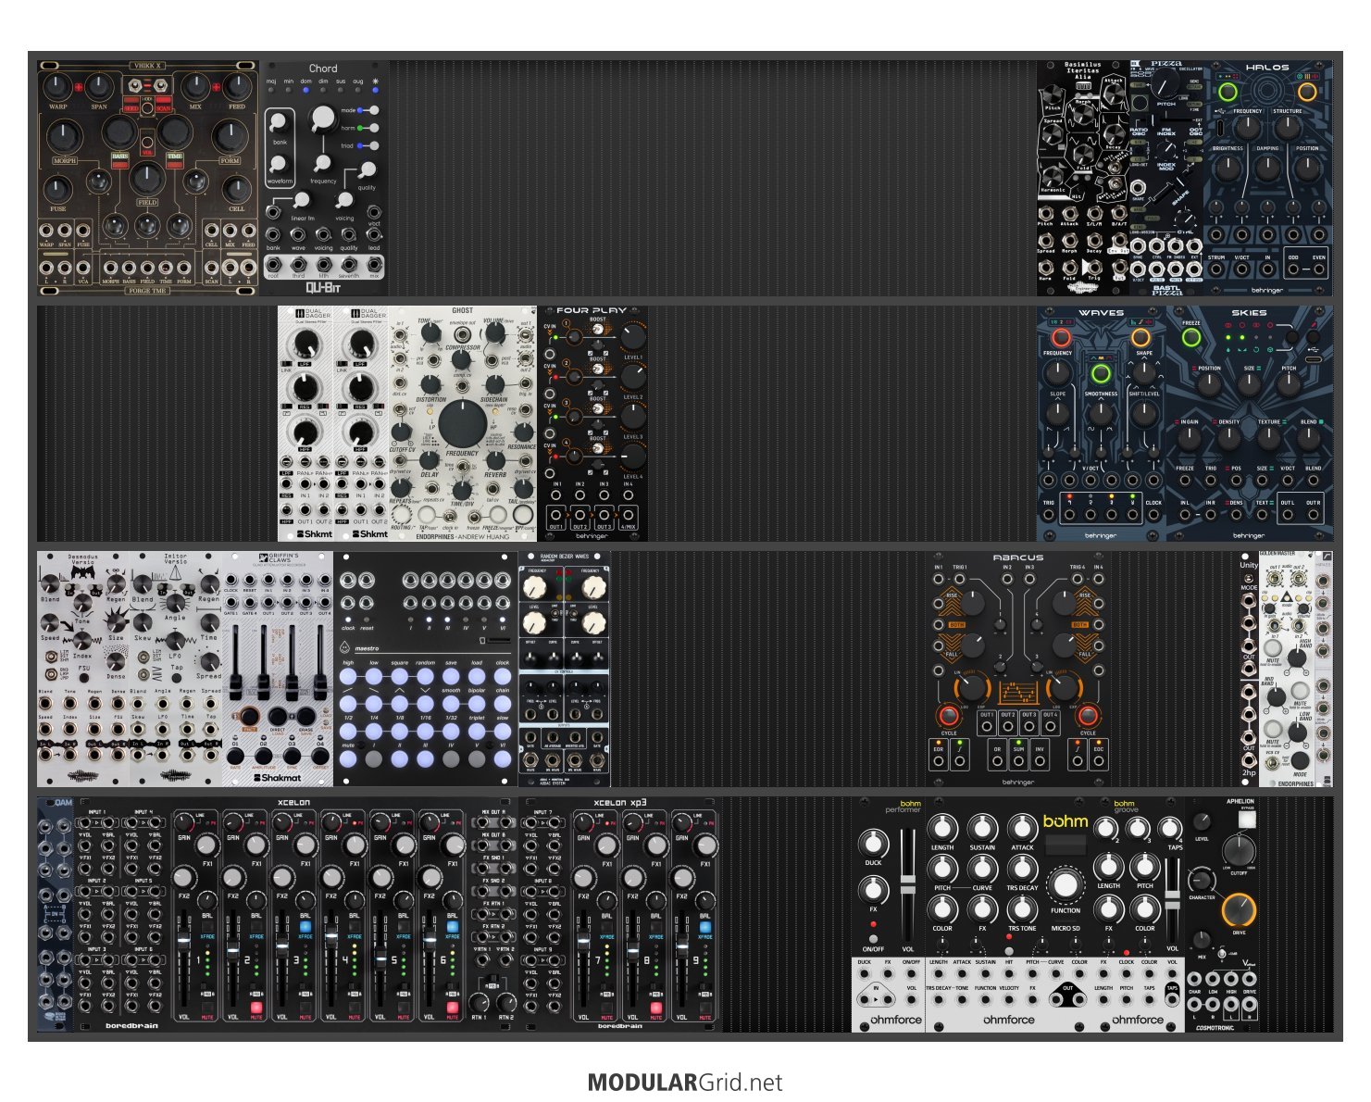Click the bank knob on Chord
Image resolution: width=1371 pixels, height=1102 pixels.
tap(278, 123)
